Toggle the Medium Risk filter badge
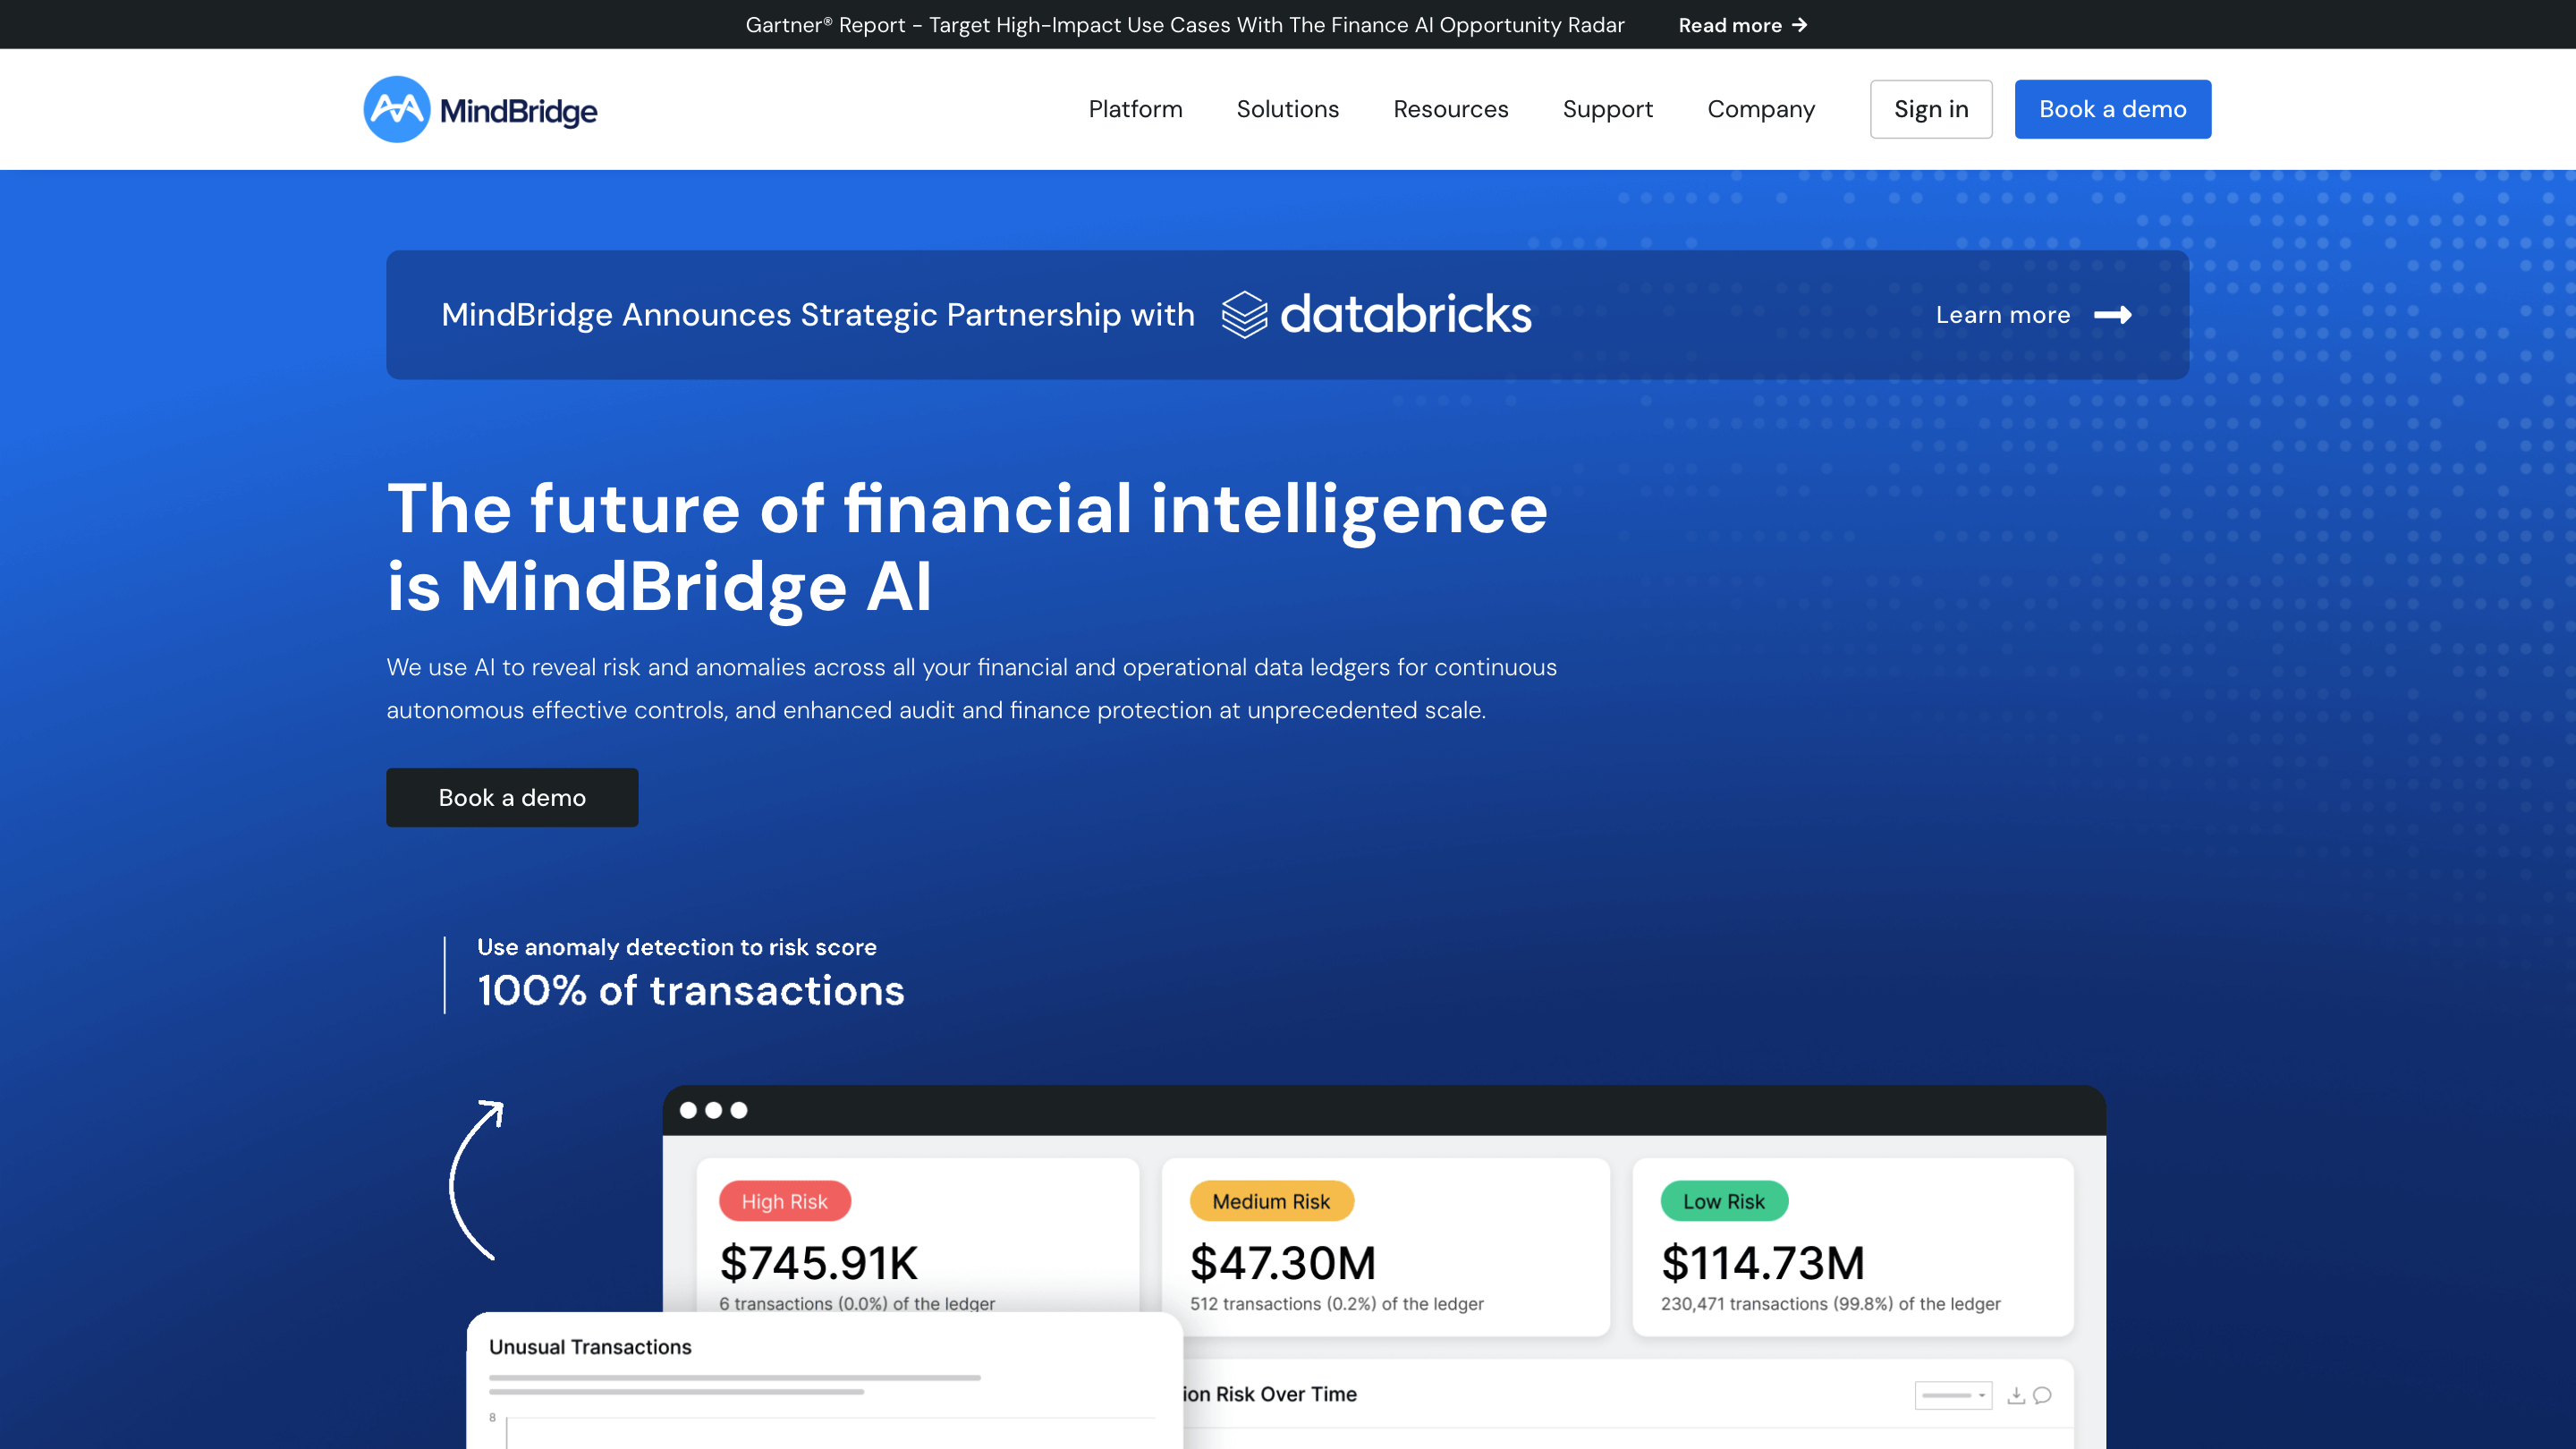The height and width of the screenshot is (1449, 2576). click(1271, 1201)
